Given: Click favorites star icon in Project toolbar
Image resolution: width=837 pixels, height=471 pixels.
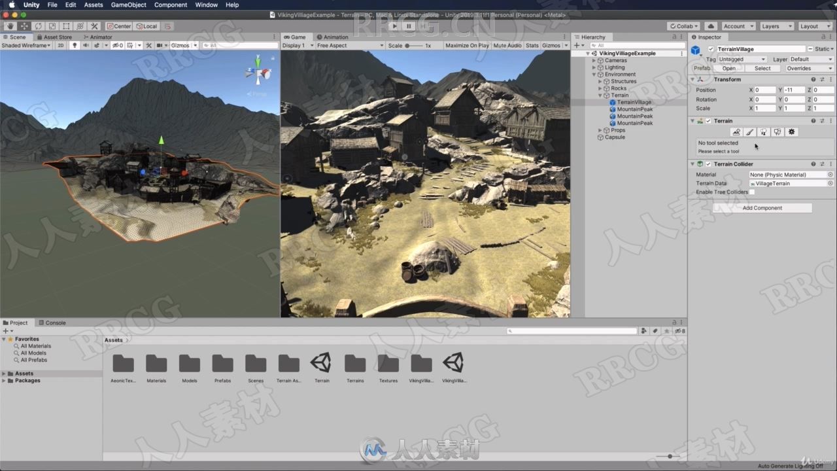Looking at the screenshot, I should coord(667,331).
